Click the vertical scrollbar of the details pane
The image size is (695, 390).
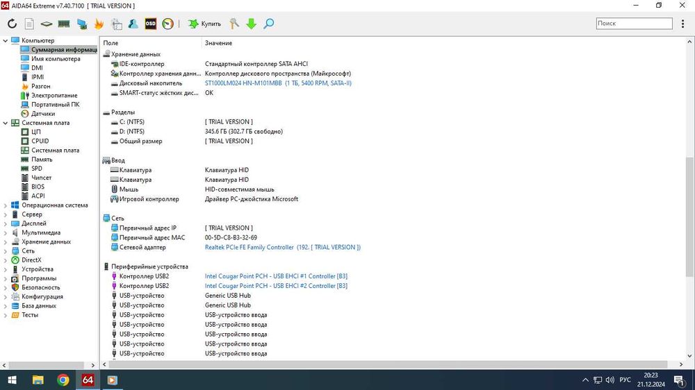[x=689, y=217]
